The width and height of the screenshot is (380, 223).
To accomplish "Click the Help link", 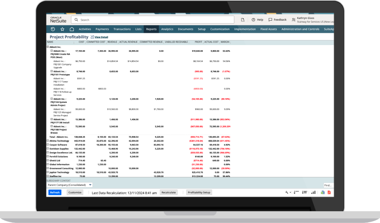I will 260,19.
